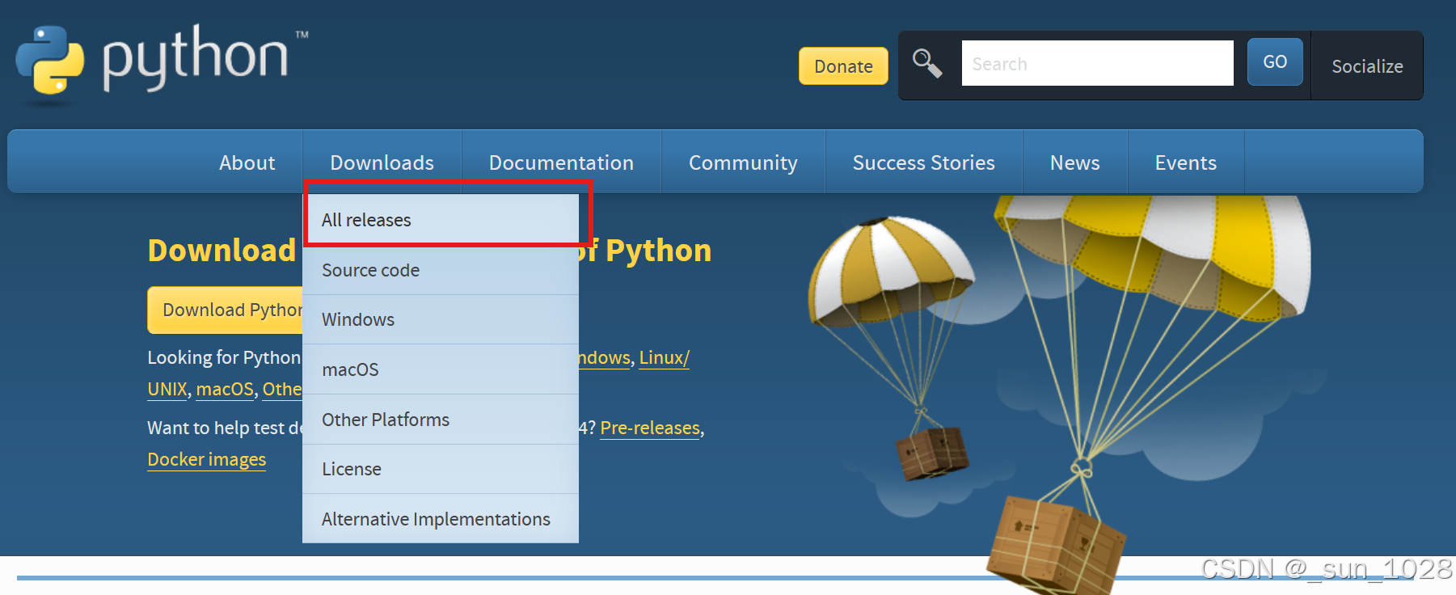This screenshot has height=595, width=1456.
Task: Follow the UNIX link
Action: pyautogui.click(x=167, y=389)
